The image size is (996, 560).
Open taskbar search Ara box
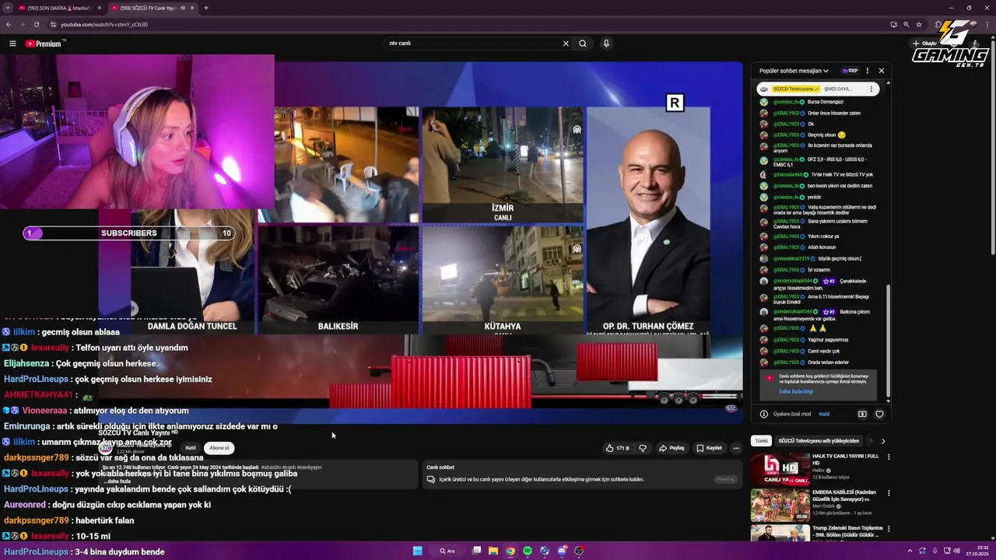pyautogui.click(x=447, y=551)
